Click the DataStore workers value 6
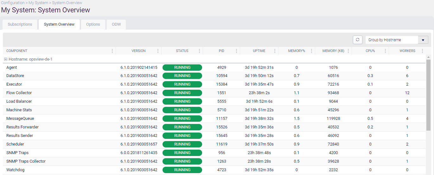This screenshot has height=175, width=434. (x=407, y=76)
